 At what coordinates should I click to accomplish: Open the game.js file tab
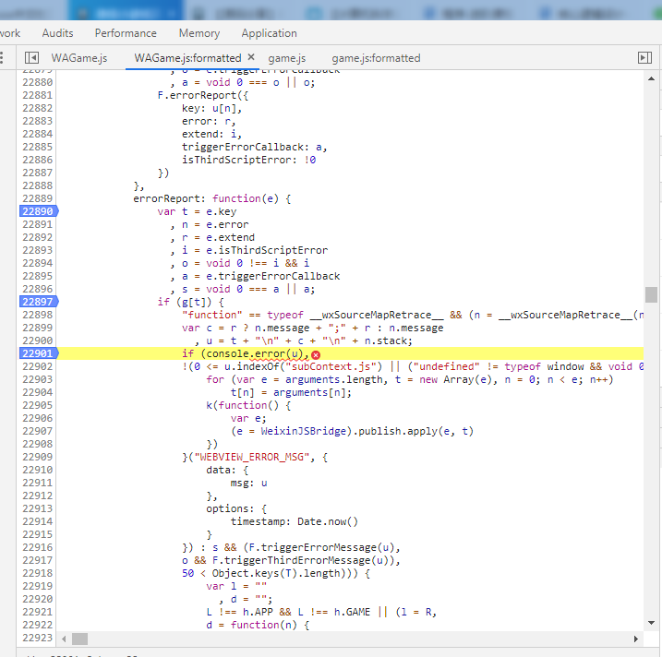tap(286, 58)
